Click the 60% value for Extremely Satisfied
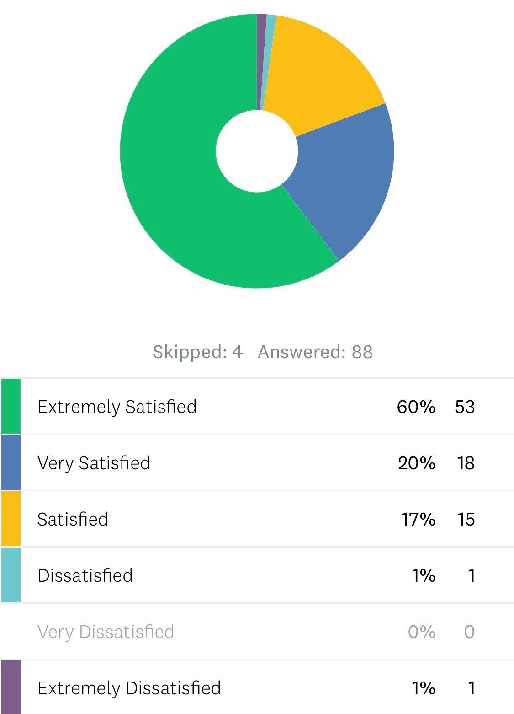Viewport: 514px width, 714px height. click(x=416, y=407)
